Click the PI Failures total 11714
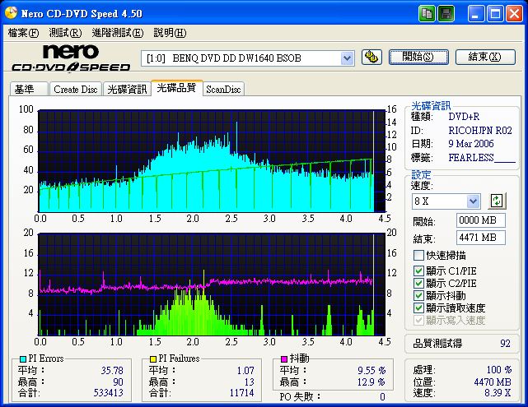The height and width of the screenshot is (407, 528). (x=242, y=393)
